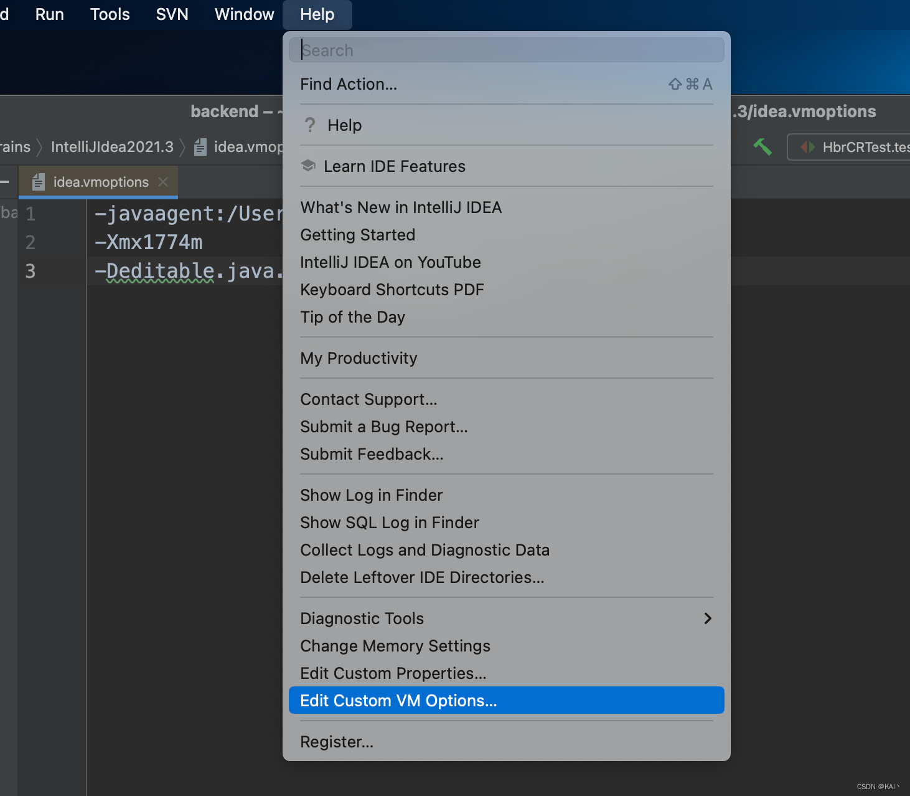The height and width of the screenshot is (796, 910).
Task: Click line number 2 in the gutter
Action: [x=30, y=242]
